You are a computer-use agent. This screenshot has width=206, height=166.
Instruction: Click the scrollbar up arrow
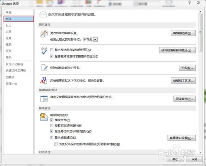tap(200, 12)
